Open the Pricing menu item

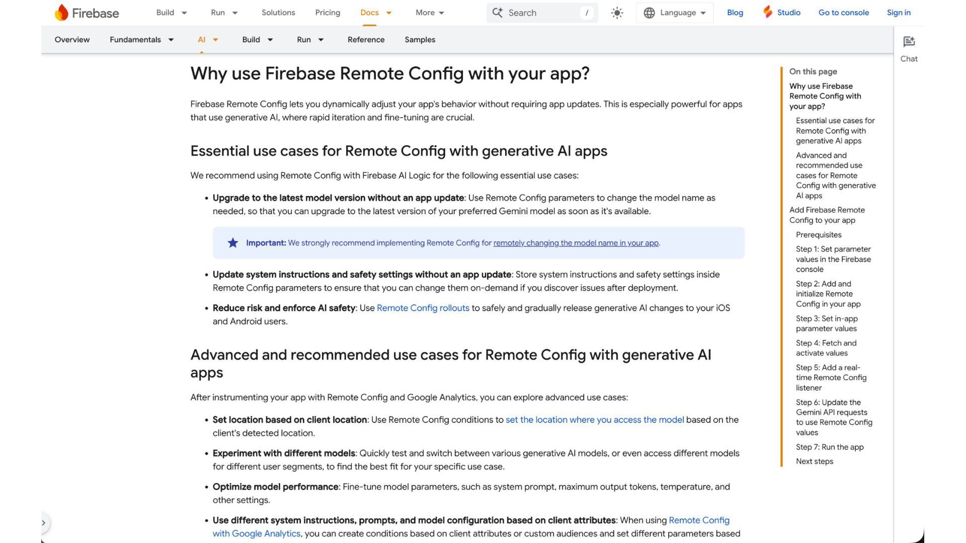pyautogui.click(x=328, y=13)
